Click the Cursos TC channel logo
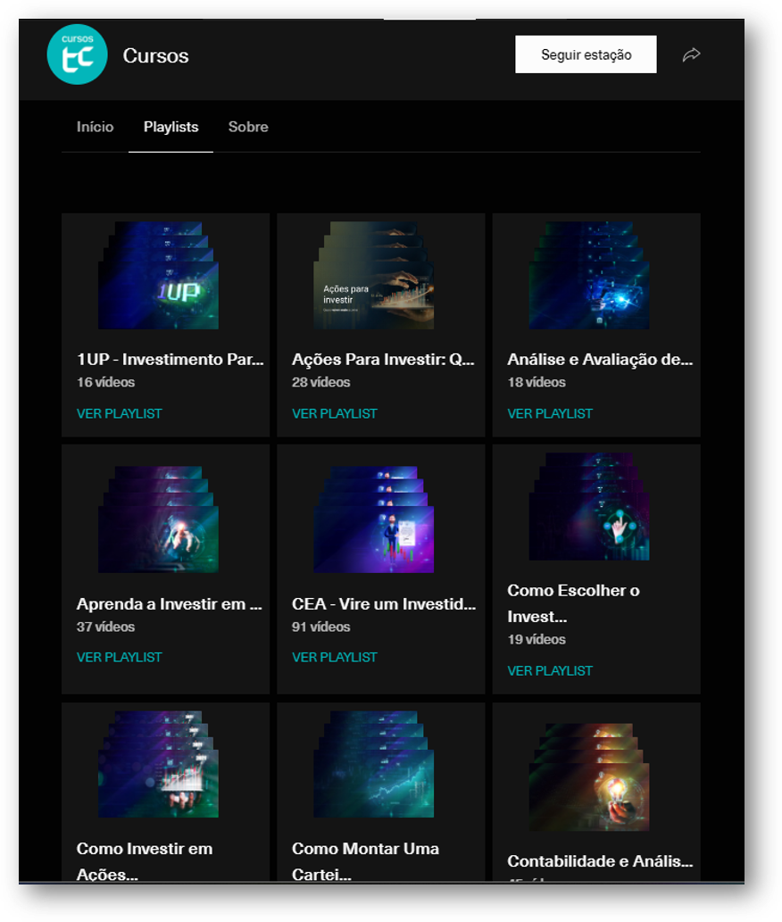The image size is (782, 922). (x=77, y=54)
